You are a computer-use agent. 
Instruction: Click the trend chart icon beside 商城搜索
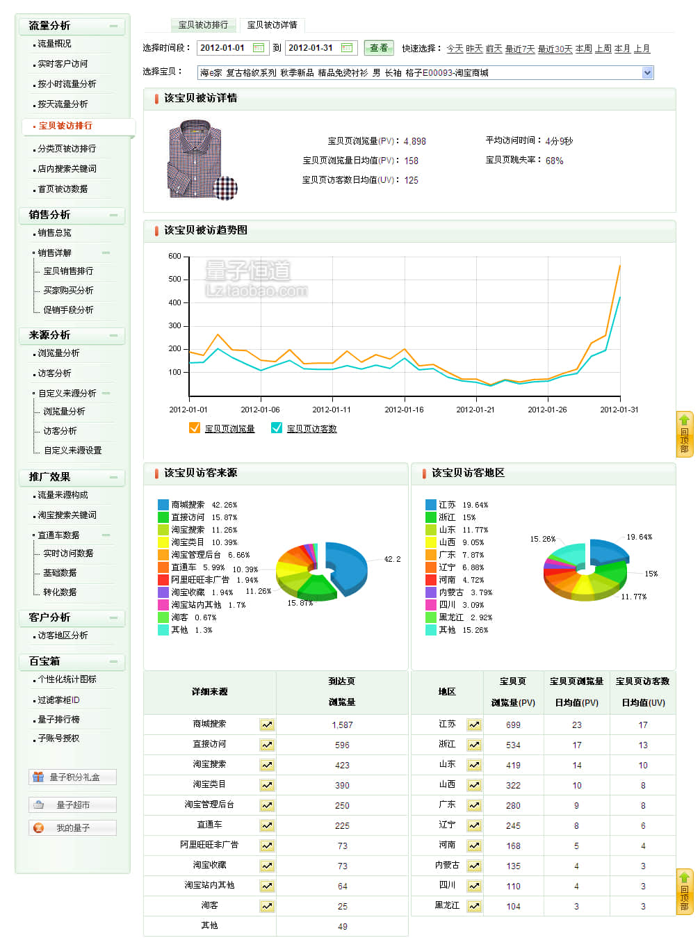coord(266,724)
